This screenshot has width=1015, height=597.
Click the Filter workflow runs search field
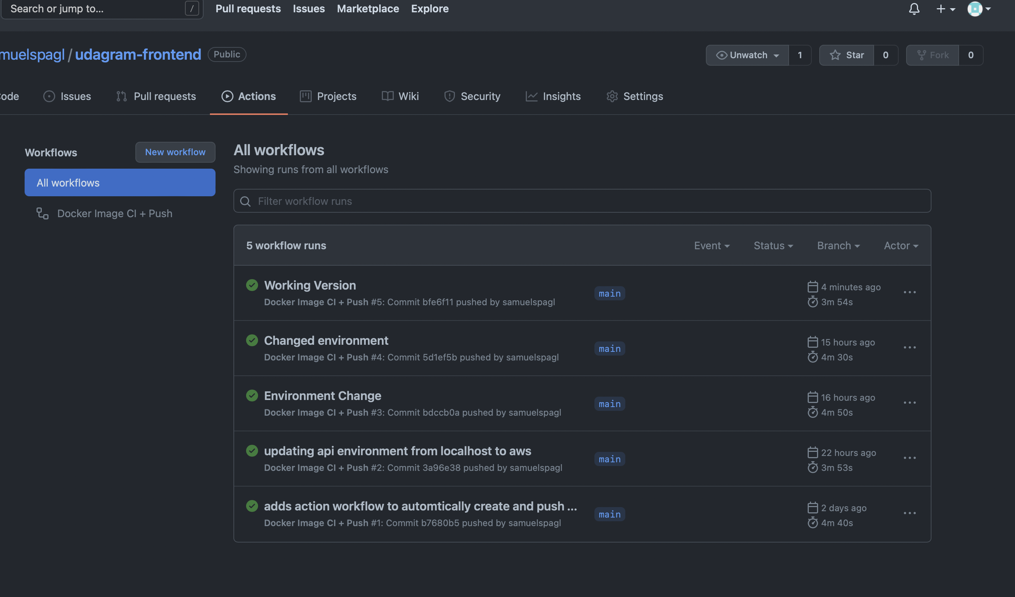pos(582,201)
